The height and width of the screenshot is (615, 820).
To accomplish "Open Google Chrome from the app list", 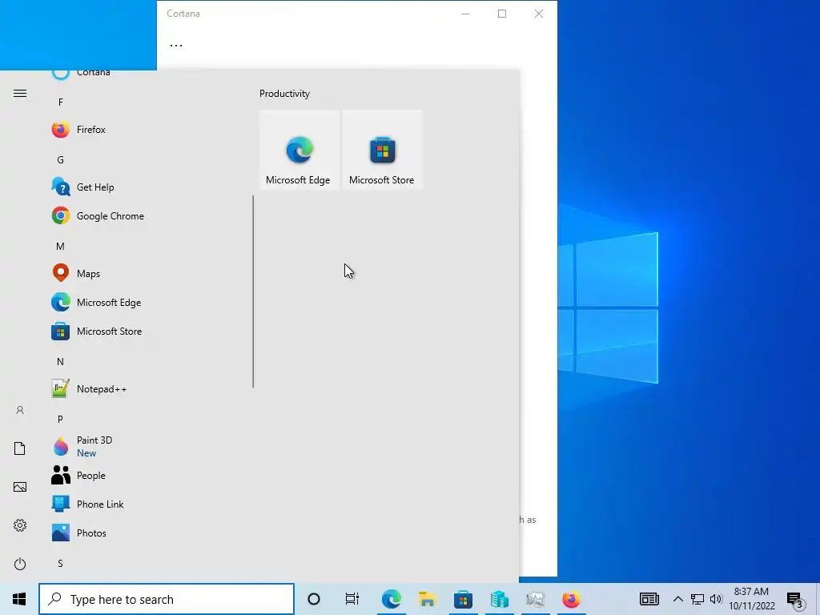I will coord(141,215).
